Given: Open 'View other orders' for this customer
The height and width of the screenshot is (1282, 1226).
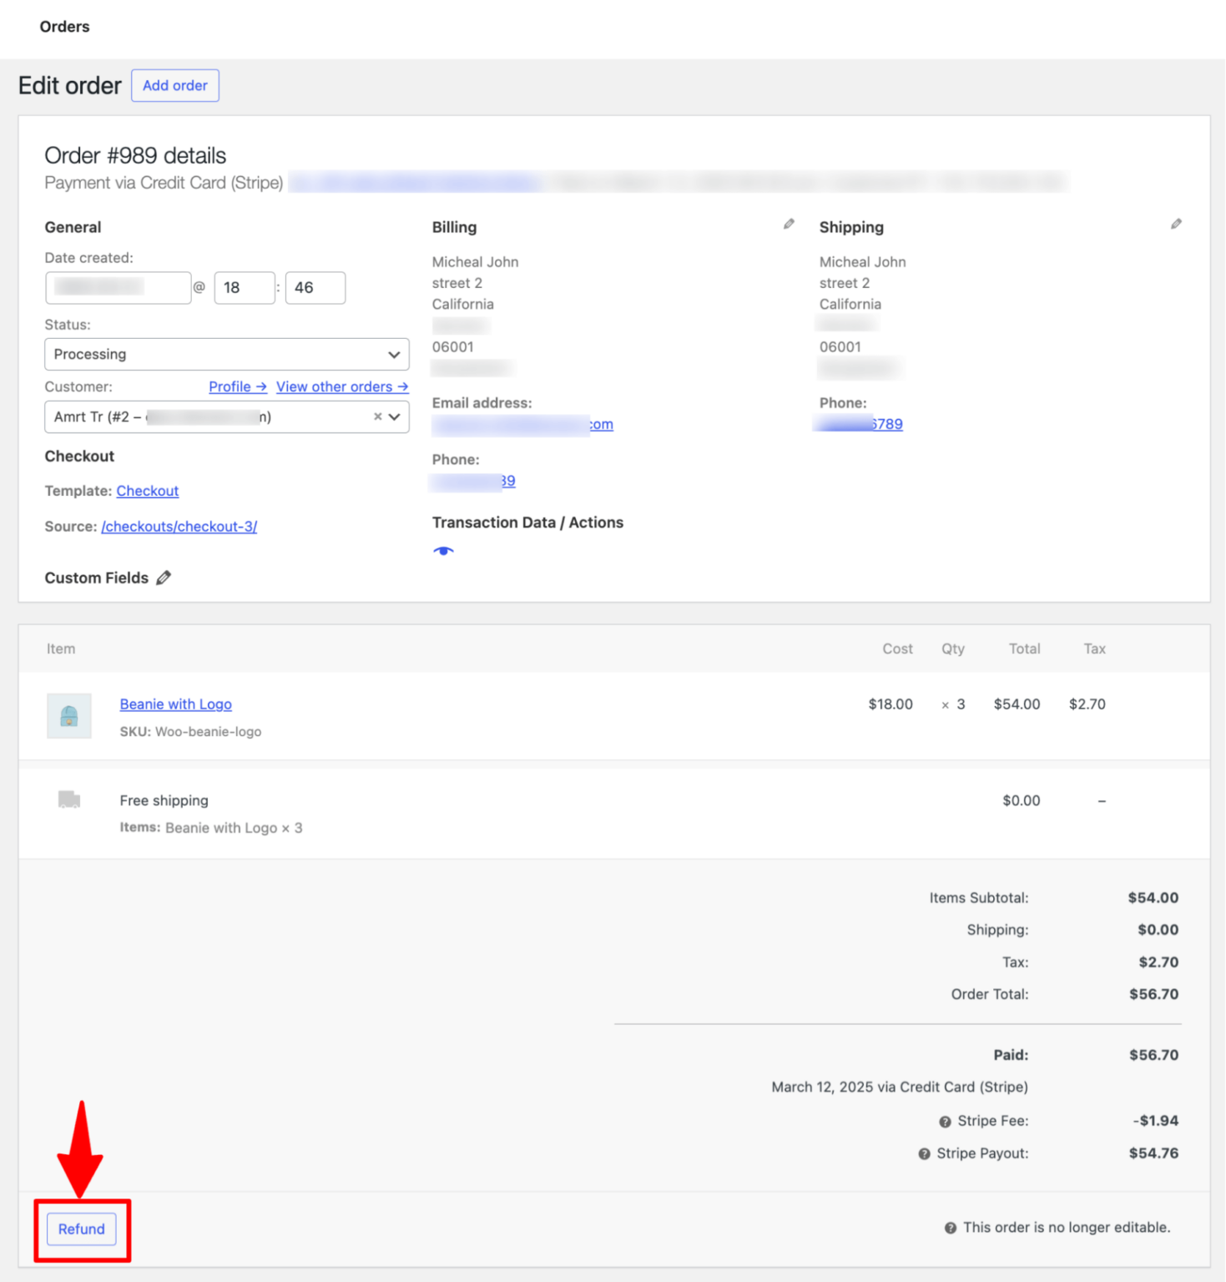Looking at the screenshot, I should (342, 386).
